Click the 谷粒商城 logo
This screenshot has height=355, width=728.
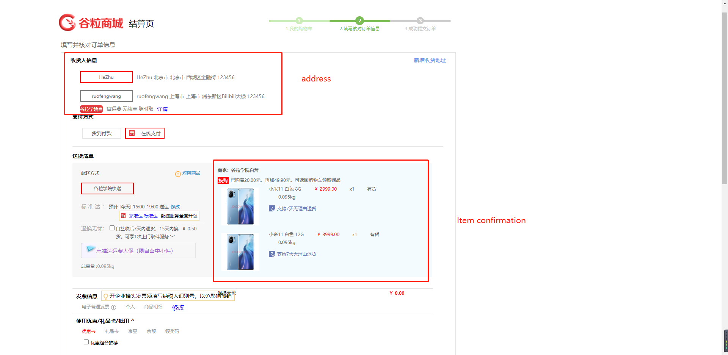91,23
